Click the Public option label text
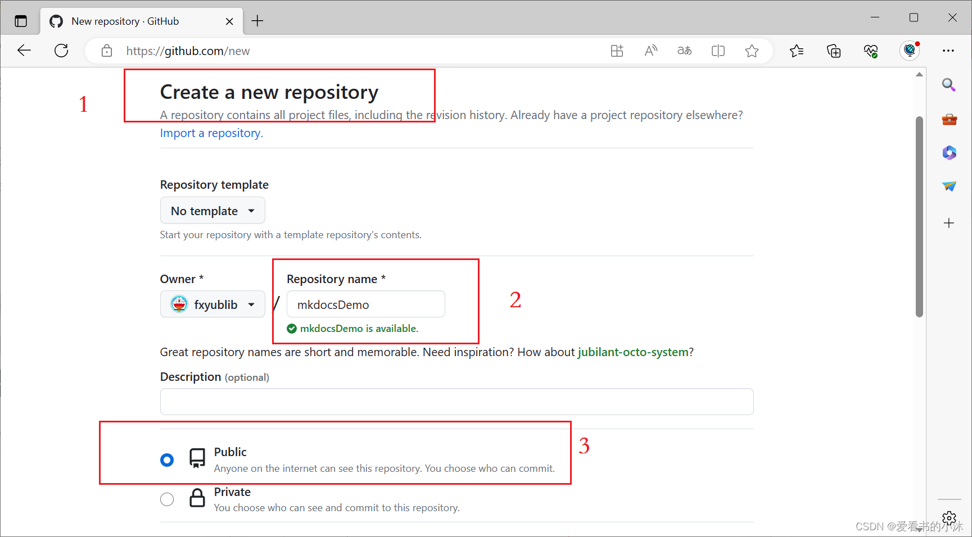Screen dimensions: 972x537 coord(230,452)
